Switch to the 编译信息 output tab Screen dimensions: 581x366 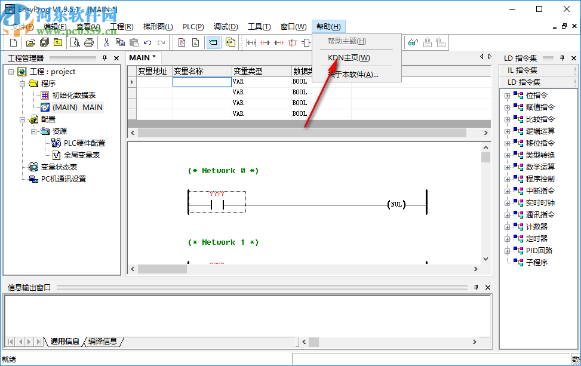pyautogui.click(x=103, y=342)
